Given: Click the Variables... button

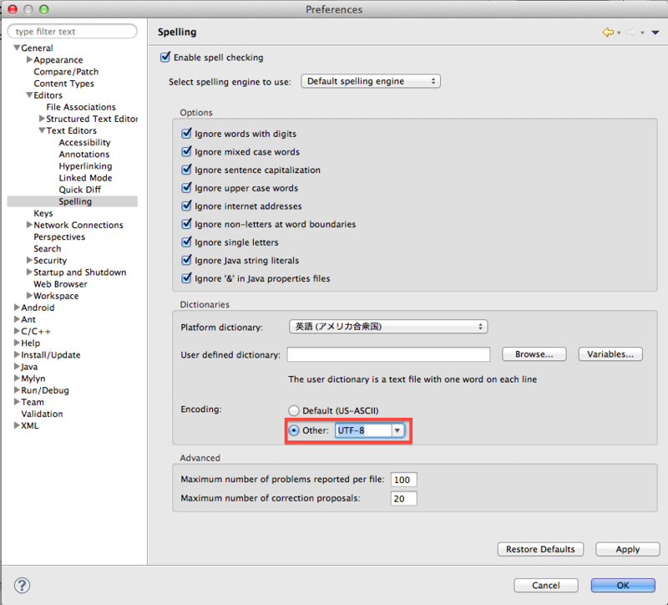Looking at the screenshot, I should pyautogui.click(x=610, y=354).
